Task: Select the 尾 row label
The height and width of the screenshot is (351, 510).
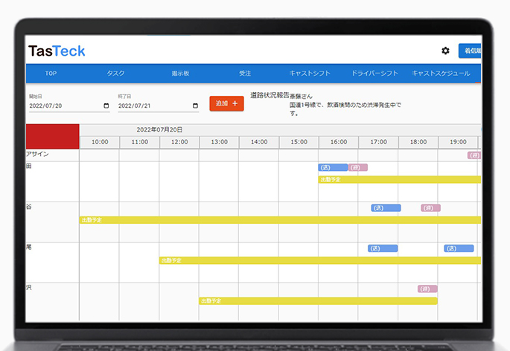Action: click(29, 248)
